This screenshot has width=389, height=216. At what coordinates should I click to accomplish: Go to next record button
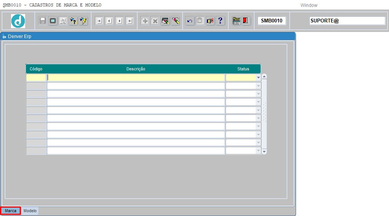(x=119, y=21)
